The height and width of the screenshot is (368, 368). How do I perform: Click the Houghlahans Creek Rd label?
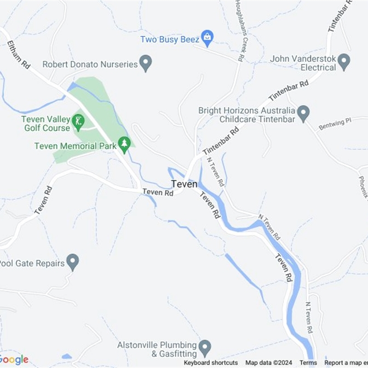pyautogui.click(x=241, y=31)
